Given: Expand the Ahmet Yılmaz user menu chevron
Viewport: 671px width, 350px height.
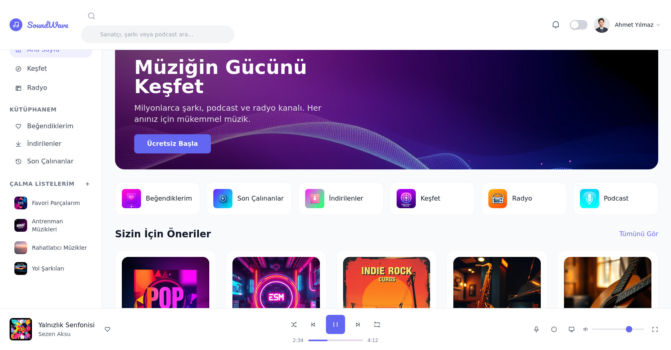Looking at the screenshot, I should coord(658,25).
